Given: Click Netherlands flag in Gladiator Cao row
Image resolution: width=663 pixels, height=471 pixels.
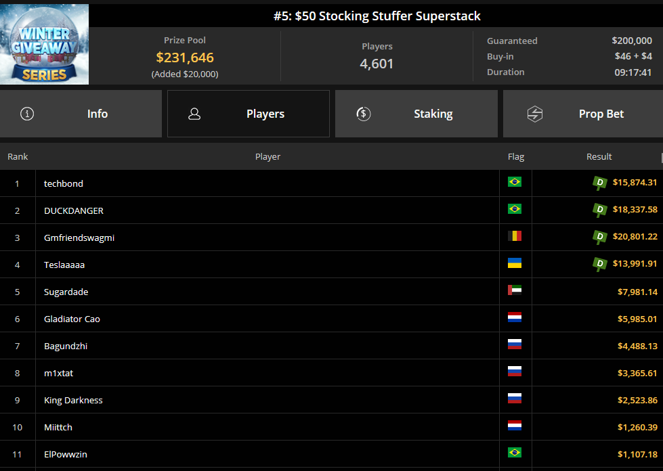Looking at the screenshot, I should (x=515, y=317).
